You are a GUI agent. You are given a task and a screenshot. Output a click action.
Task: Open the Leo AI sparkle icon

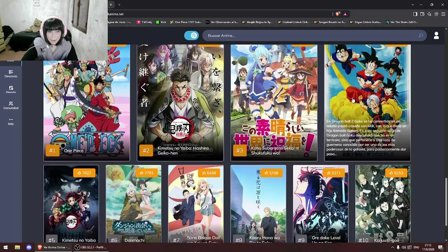429,14
